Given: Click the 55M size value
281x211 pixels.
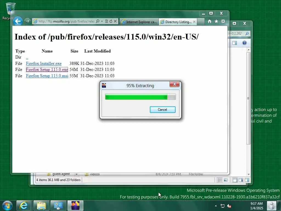Looking at the screenshot, I should [74, 76].
